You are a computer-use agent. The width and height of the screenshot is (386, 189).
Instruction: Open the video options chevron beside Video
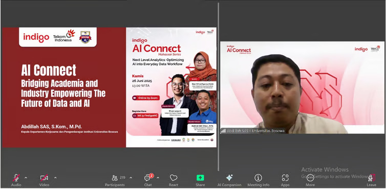[x=55, y=177]
